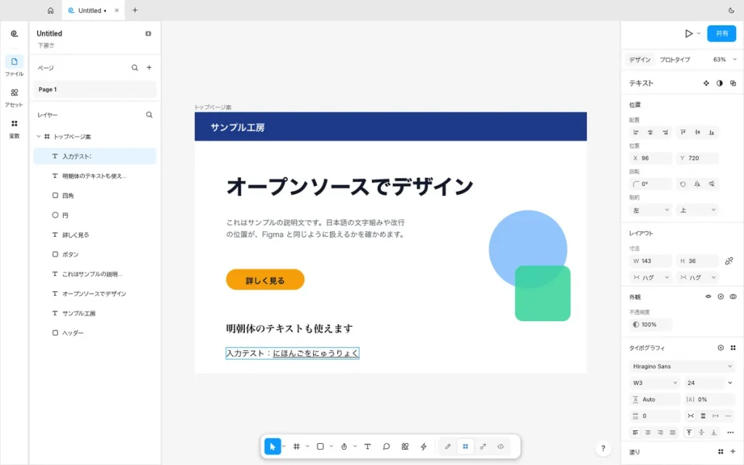Flip horizontal icon in the rotation row

697,184
